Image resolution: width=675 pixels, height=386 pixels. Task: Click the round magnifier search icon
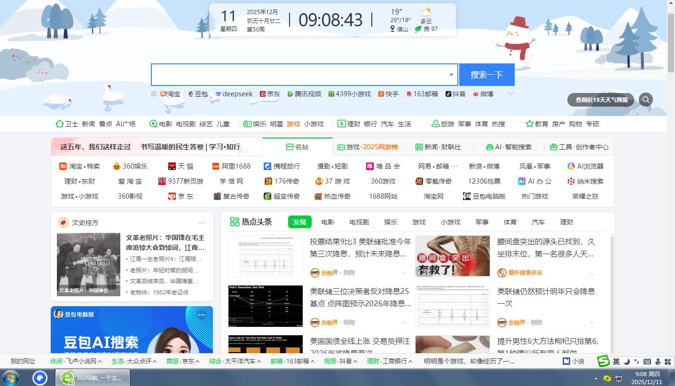point(646,100)
